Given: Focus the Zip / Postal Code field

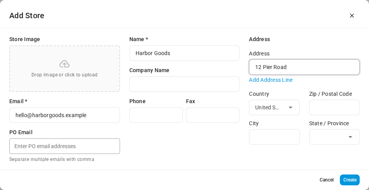Looking at the screenshot, I should [334, 107].
